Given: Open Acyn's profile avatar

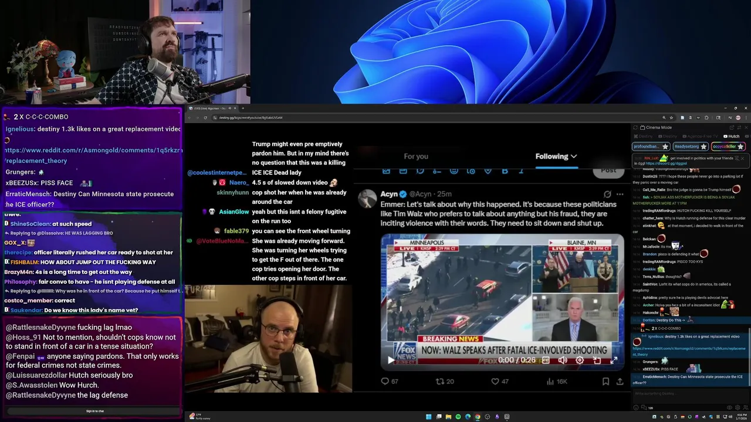Looking at the screenshot, I should (x=367, y=199).
